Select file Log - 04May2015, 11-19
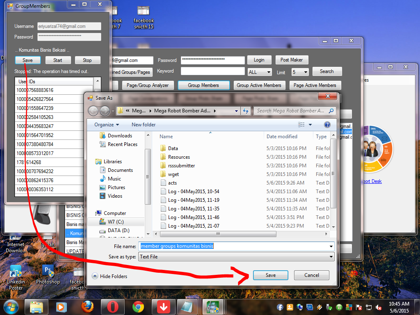Viewport: 420px width, 315px height. [190, 200]
